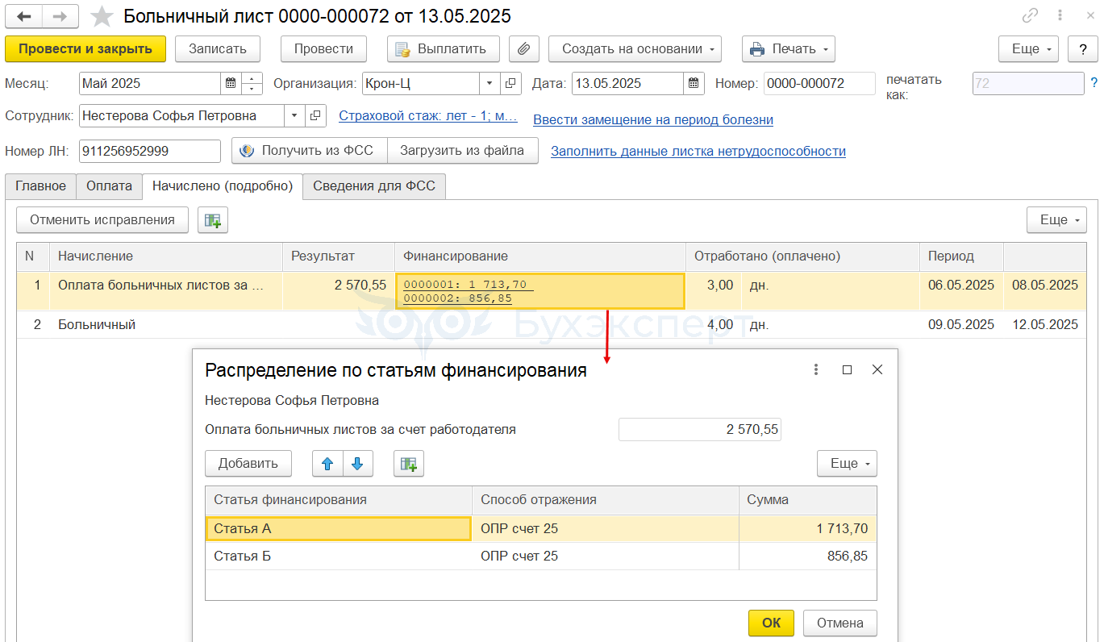This screenshot has height=642, width=1104.
Task: Open Создать на основании dropdown
Action: click(635, 48)
